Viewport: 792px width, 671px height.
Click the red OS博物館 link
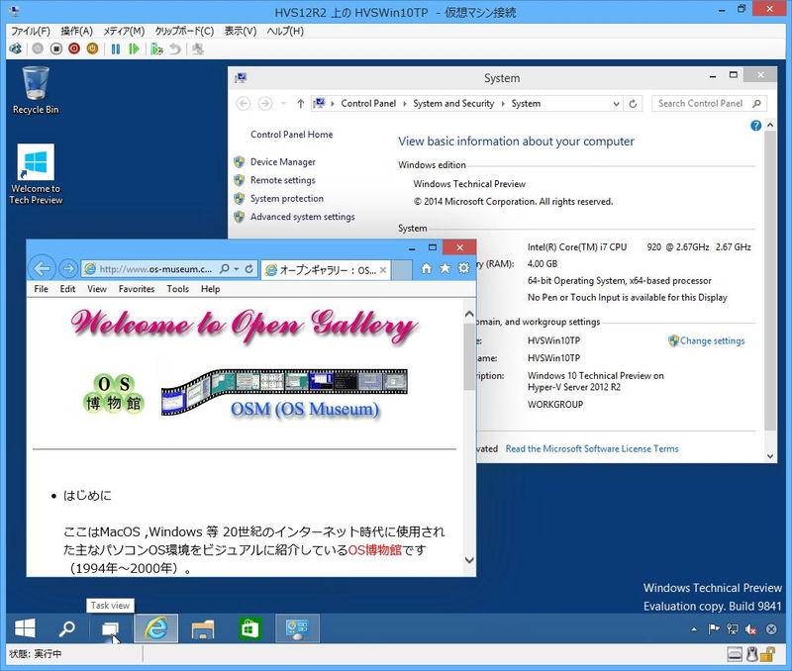click(375, 550)
